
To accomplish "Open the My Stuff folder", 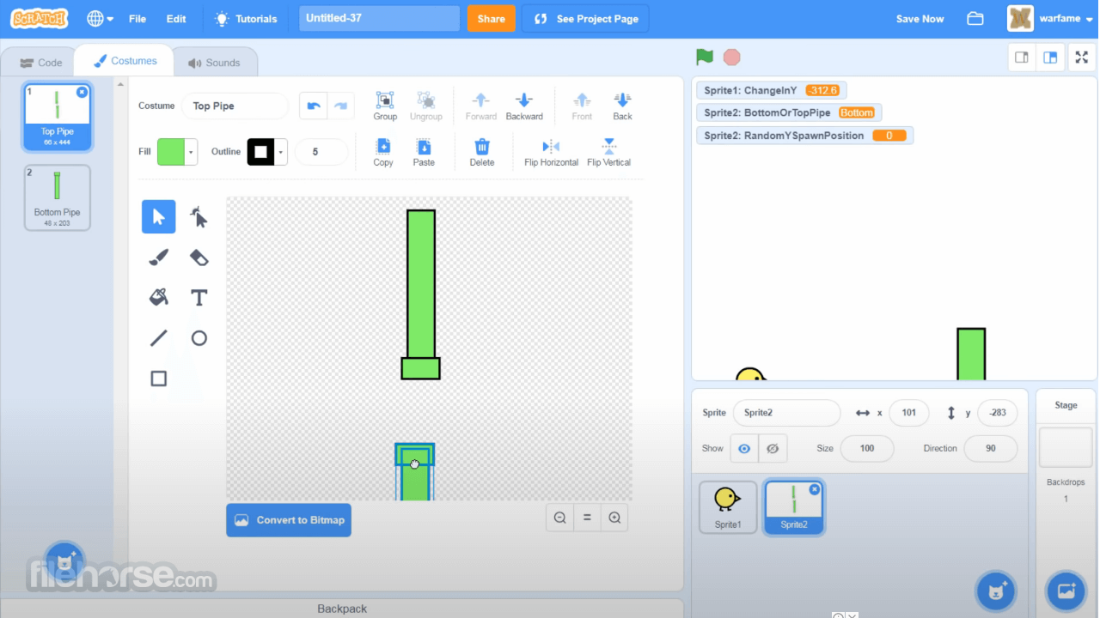I will [x=975, y=19].
